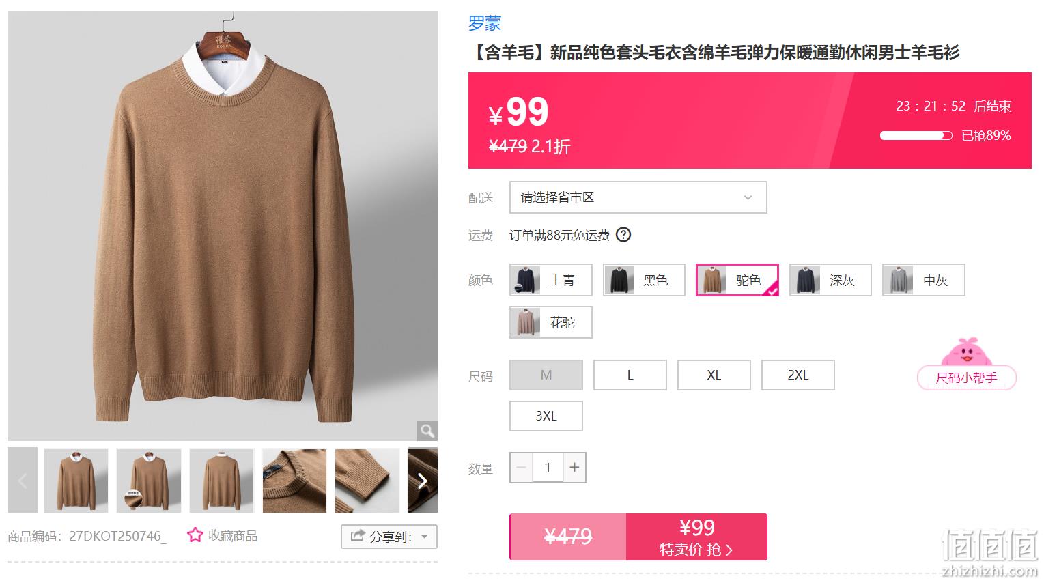Viewport: 1044px width, 583px height.
Task: Increase quantity with plus button
Action: pyautogui.click(x=574, y=468)
